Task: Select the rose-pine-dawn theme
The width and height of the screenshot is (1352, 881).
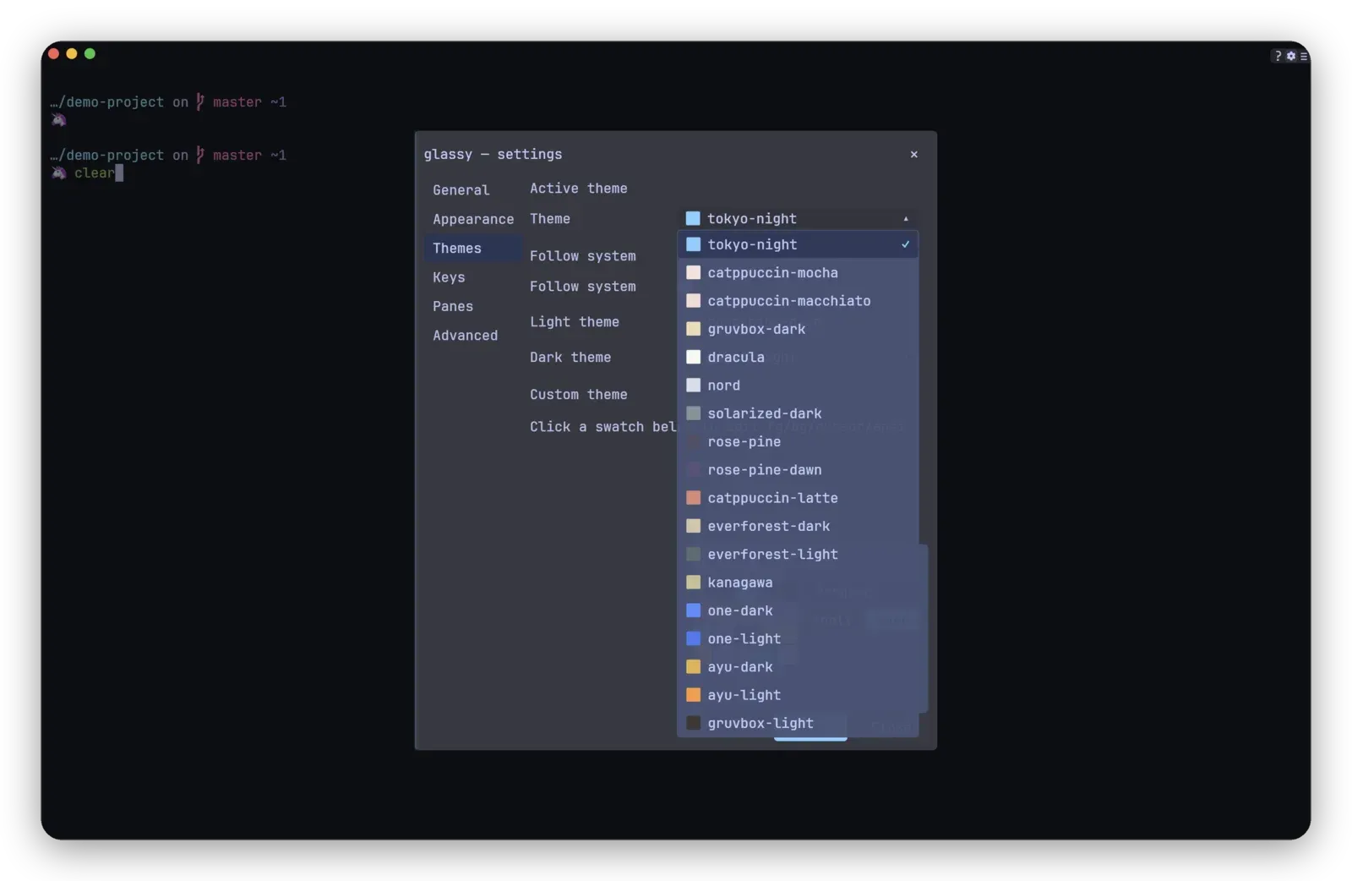Action: 798,470
